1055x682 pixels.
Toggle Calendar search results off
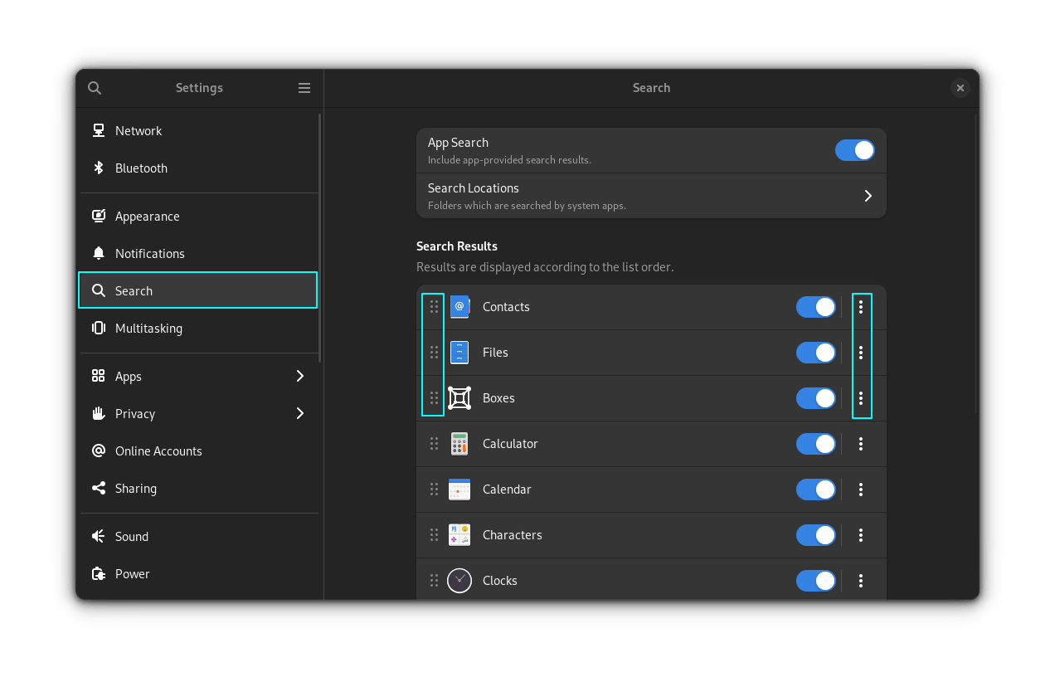point(815,490)
